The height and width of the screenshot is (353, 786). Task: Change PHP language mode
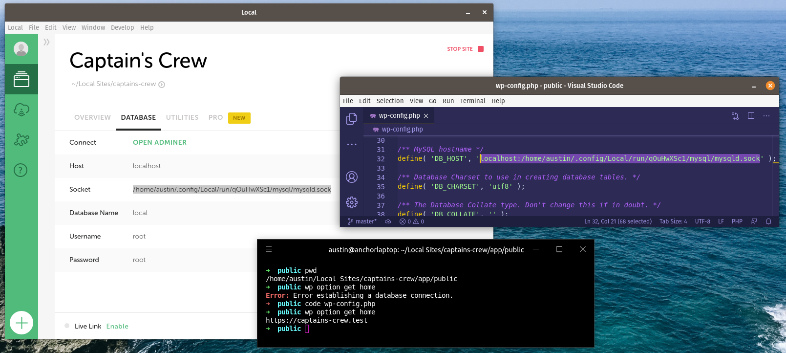[737, 221]
